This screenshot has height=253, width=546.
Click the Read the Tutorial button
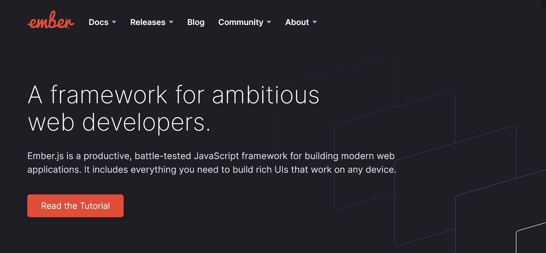(75, 206)
